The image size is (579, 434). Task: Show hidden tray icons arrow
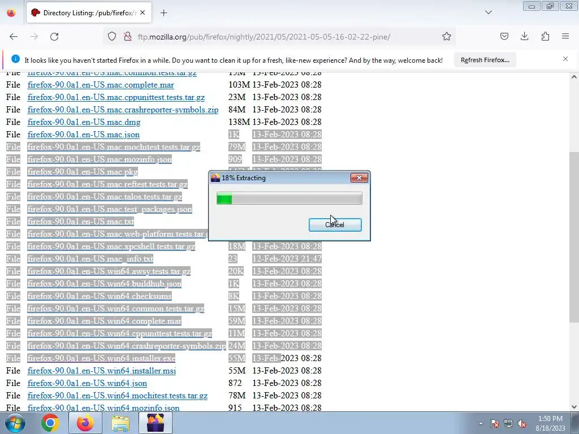coord(481,423)
